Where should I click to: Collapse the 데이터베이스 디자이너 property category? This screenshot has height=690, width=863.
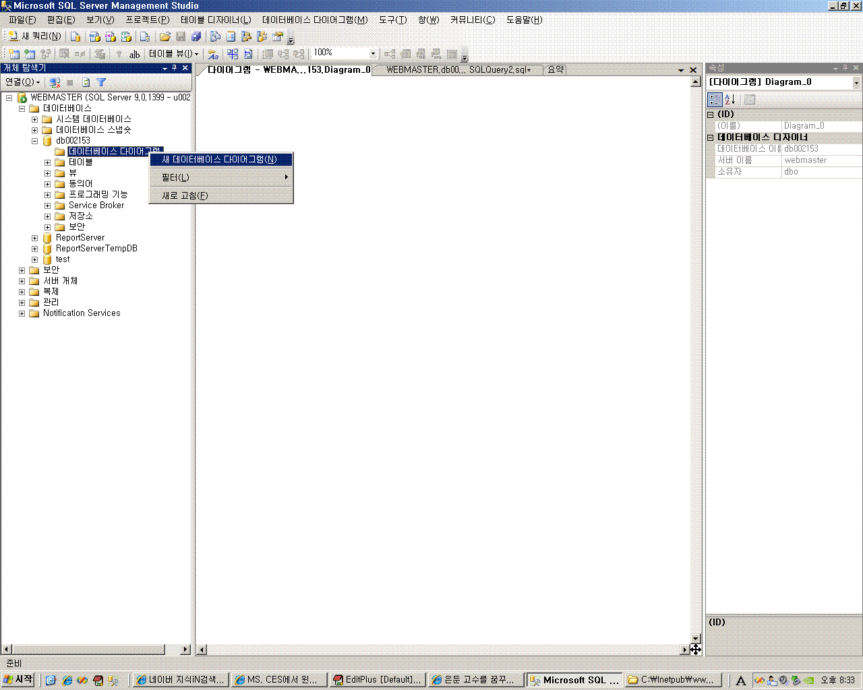pyautogui.click(x=710, y=137)
